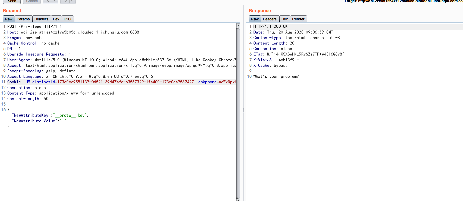The height and width of the screenshot is (201, 463).
Task: Switch to the Response Raw tab
Action: click(x=255, y=19)
